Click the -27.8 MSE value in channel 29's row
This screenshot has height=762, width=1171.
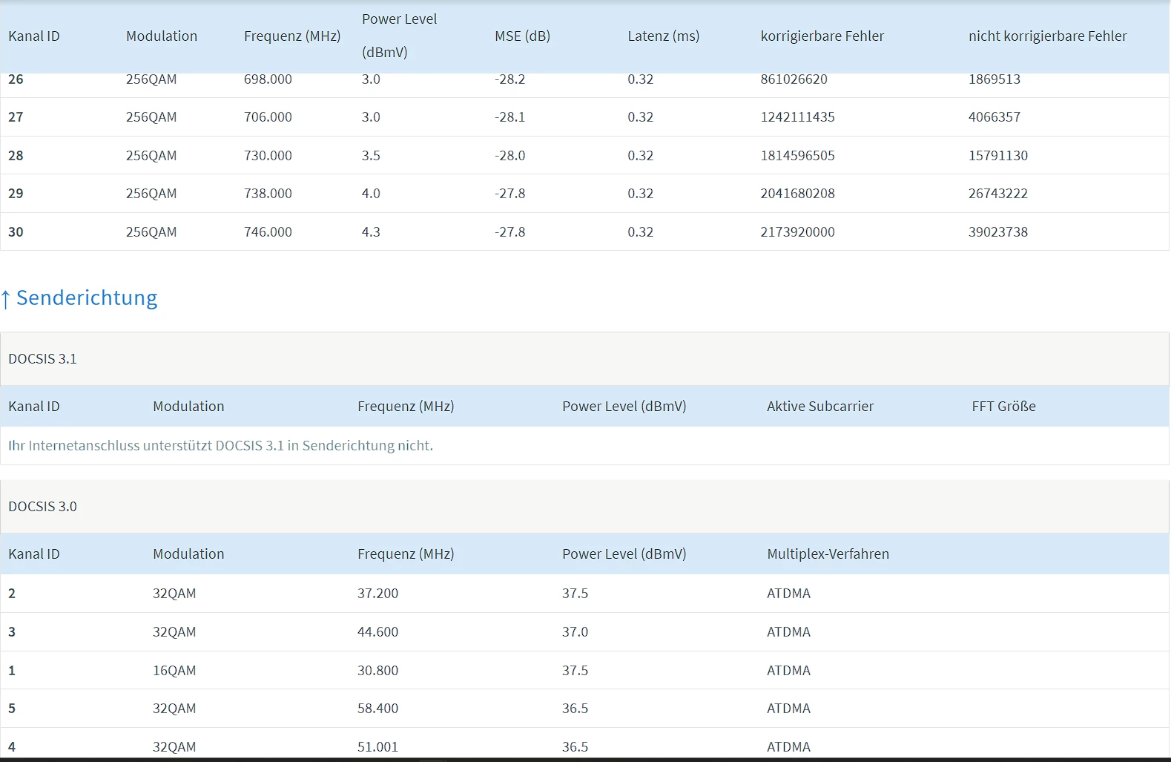pos(510,194)
